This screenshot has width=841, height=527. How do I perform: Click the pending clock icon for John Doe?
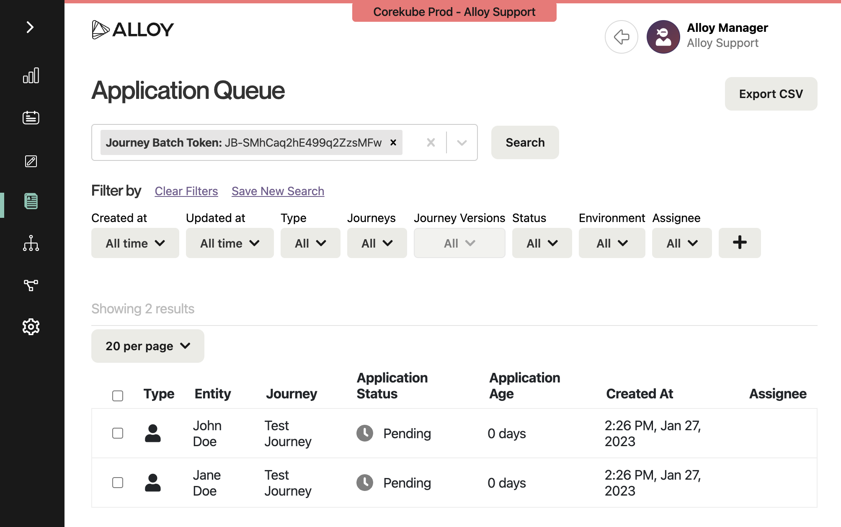click(365, 433)
